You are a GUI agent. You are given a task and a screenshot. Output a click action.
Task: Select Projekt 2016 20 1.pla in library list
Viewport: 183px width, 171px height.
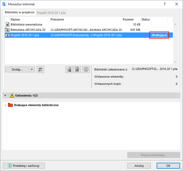tap(89, 35)
